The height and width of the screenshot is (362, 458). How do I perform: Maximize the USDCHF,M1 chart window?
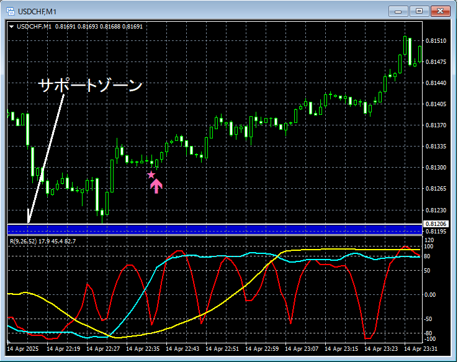click(x=419, y=11)
